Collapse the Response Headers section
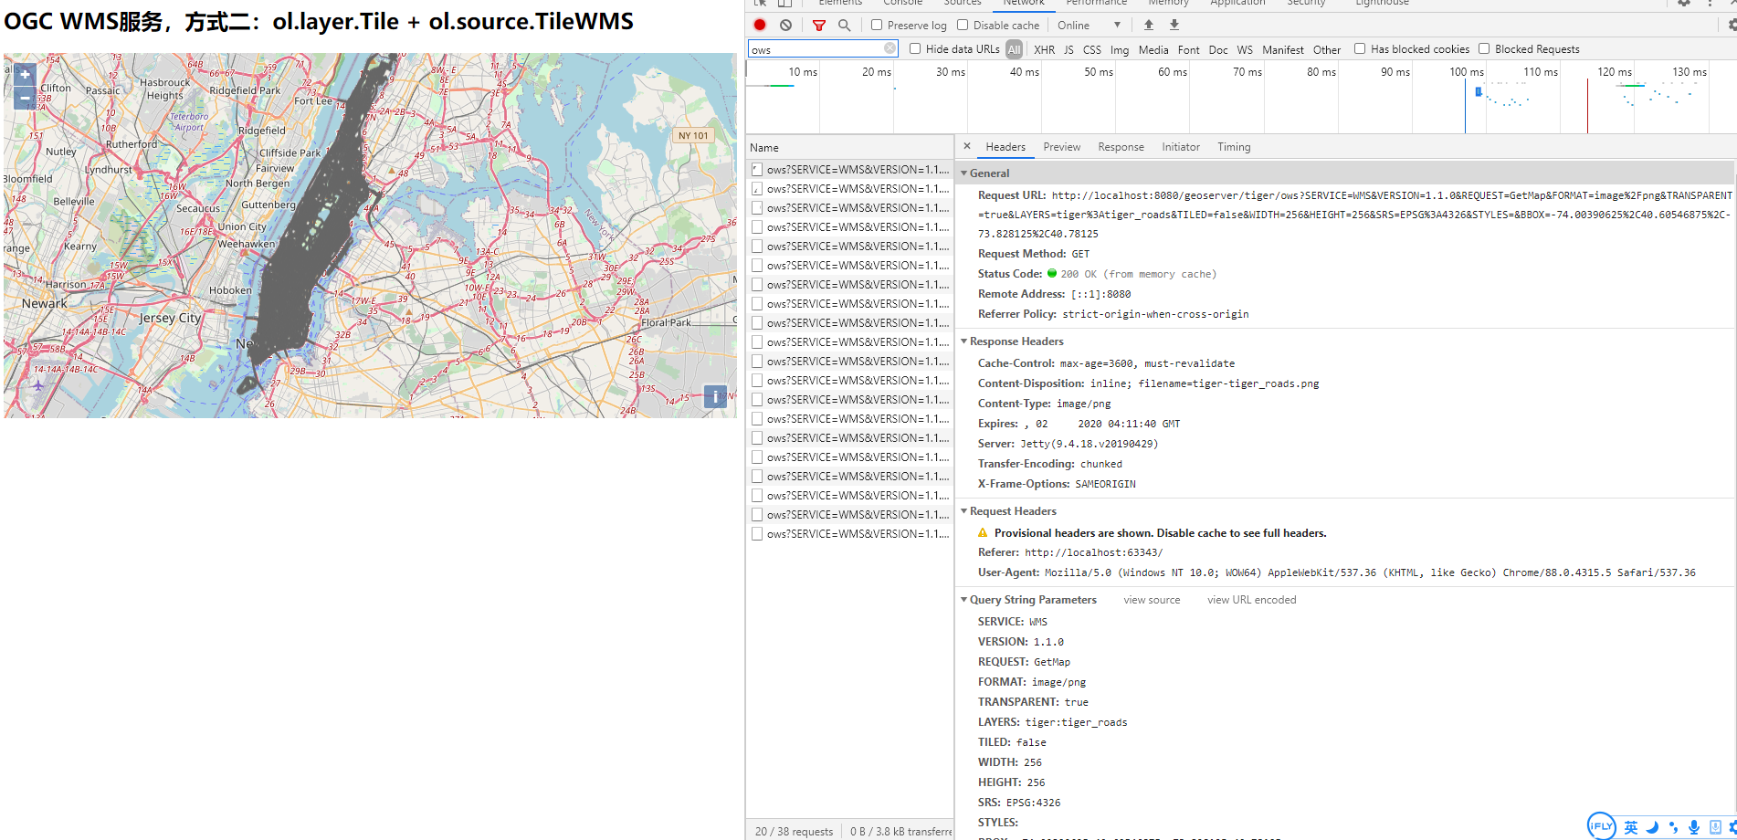Screen dimensions: 1737x840 [1016, 341]
